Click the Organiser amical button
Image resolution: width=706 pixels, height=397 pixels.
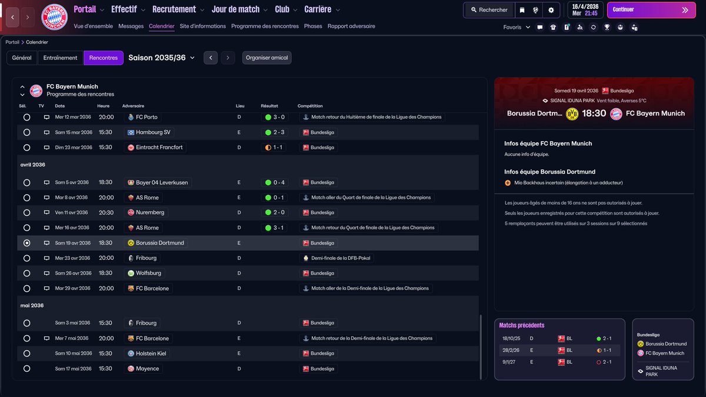(267, 58)
